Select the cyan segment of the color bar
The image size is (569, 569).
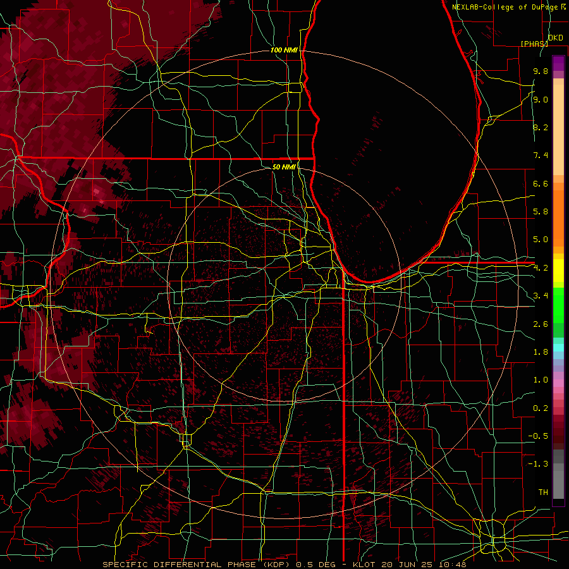(x=558, y=348)
